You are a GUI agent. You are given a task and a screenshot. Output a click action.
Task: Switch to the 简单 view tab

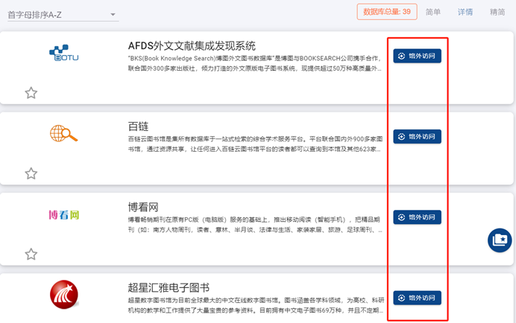point(432,12)
